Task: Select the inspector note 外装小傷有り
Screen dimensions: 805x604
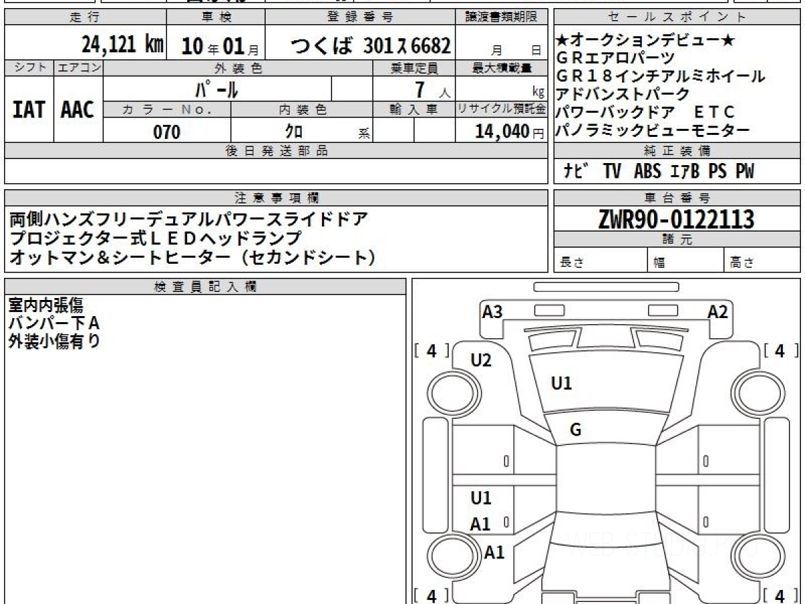Action: click(54, 341)
